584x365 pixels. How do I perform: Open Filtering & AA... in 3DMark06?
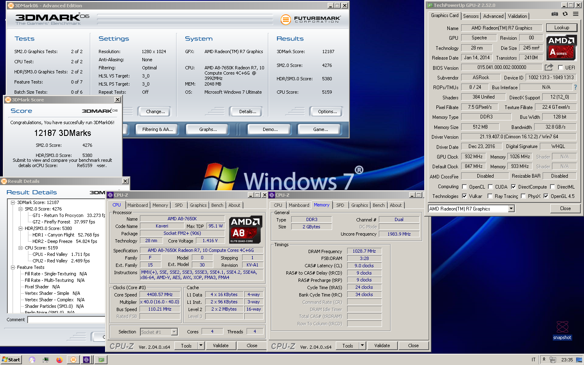click(x=157, y=129)
